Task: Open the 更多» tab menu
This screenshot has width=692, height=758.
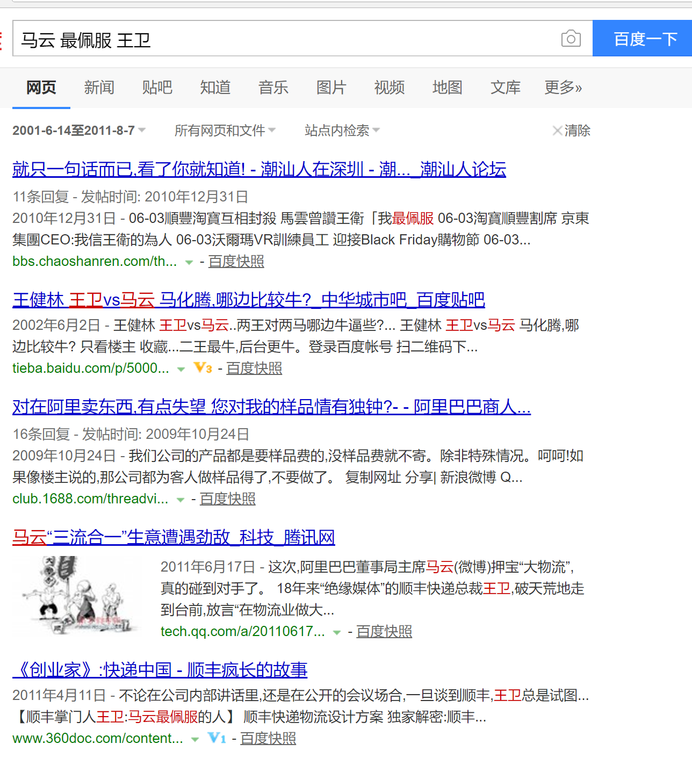Action: pos(563,87)
